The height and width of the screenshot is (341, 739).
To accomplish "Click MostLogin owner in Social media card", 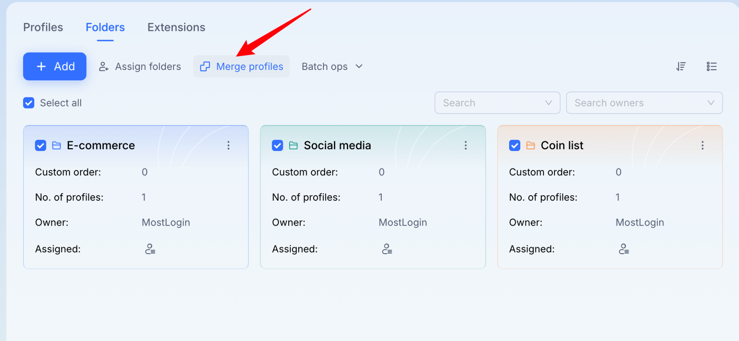I will [x=403, y=222].
